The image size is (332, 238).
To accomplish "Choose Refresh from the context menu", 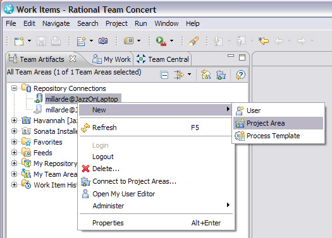I will (156, 128).
